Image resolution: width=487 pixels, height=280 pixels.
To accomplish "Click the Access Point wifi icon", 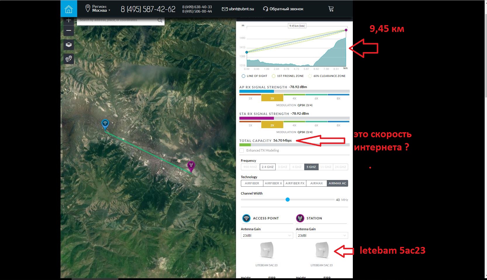I will [246, 218].
